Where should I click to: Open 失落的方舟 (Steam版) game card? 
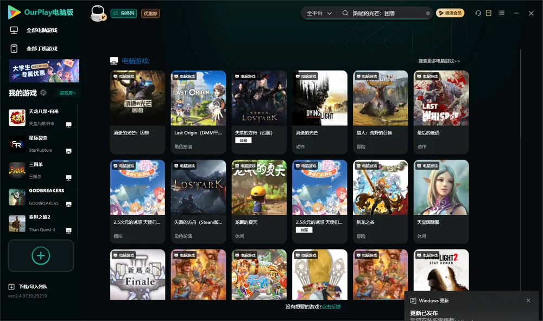[198, 201]
